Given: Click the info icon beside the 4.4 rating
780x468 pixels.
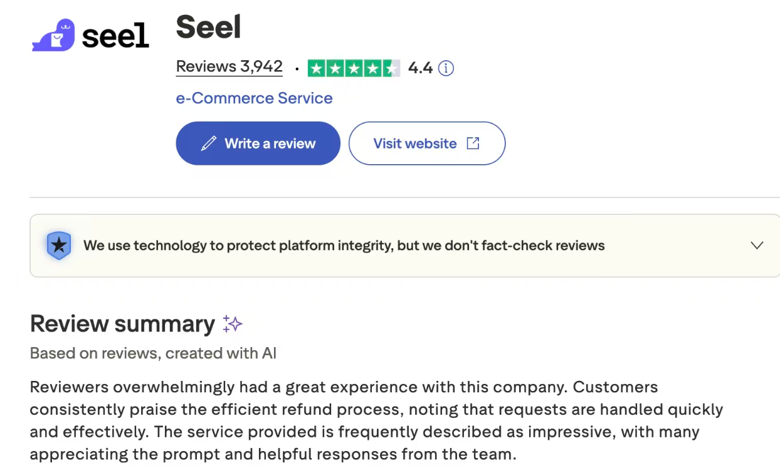Looking at the screenshot, I should click(x=446, y=68).
